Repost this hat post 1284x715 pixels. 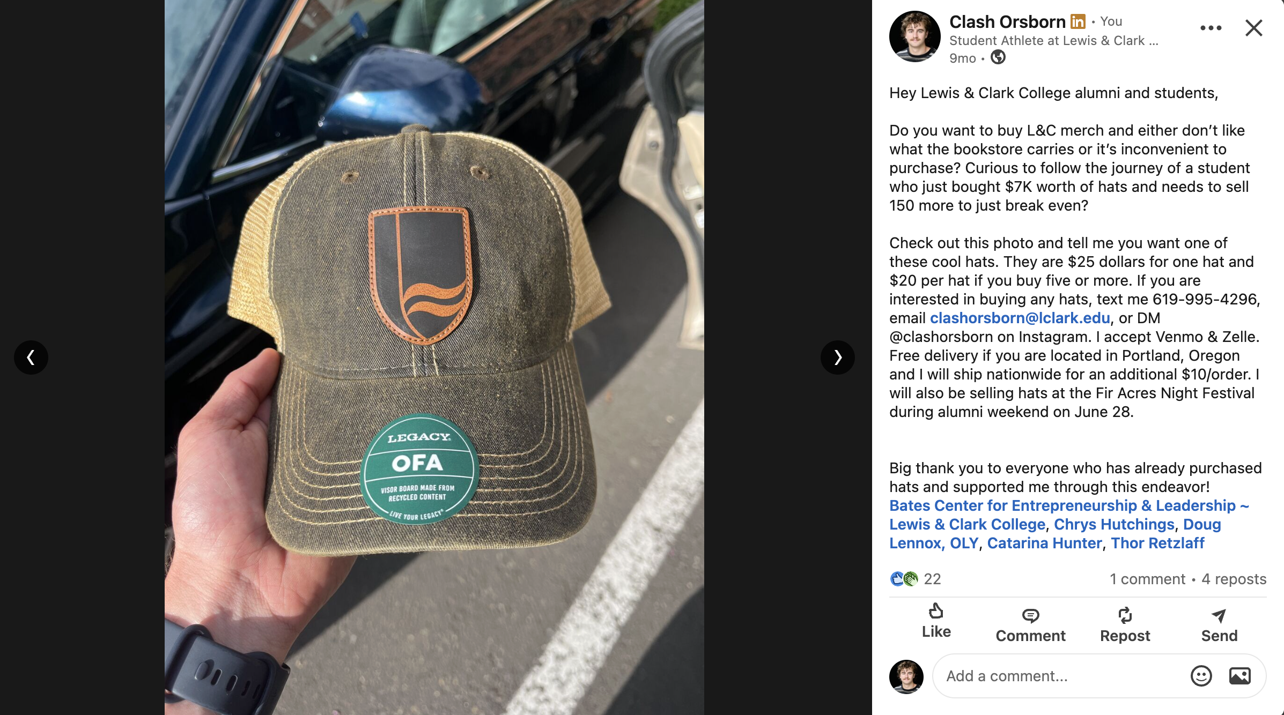[1125, 625]
